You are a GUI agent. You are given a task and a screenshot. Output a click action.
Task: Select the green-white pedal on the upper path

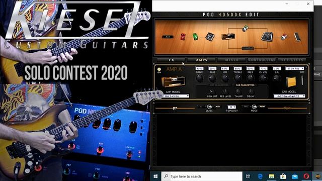point(245,28)
